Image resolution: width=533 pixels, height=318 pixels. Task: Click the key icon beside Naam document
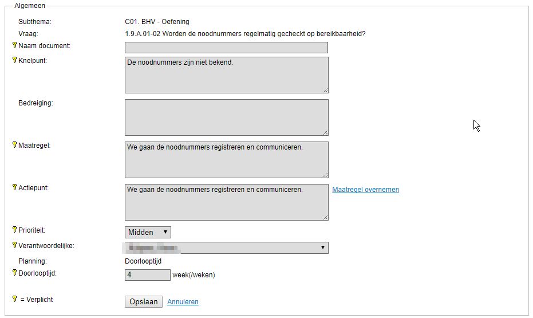tap(14, 45)
